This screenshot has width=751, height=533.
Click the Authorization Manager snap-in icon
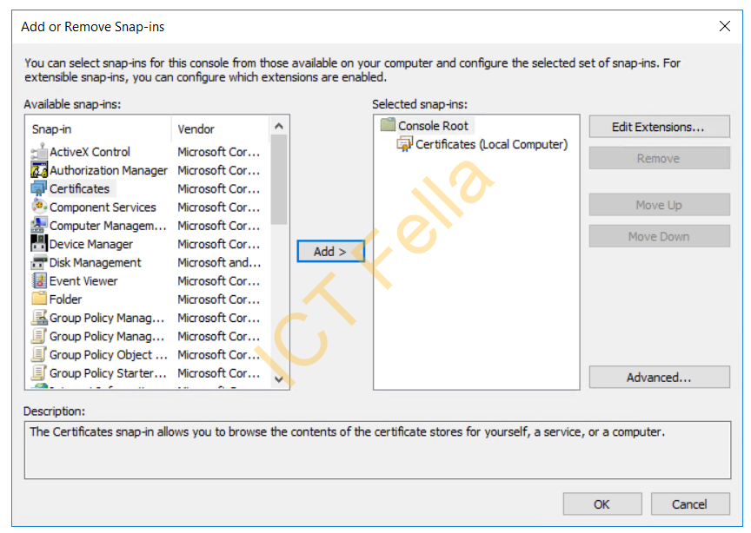(x=39, y=170)
